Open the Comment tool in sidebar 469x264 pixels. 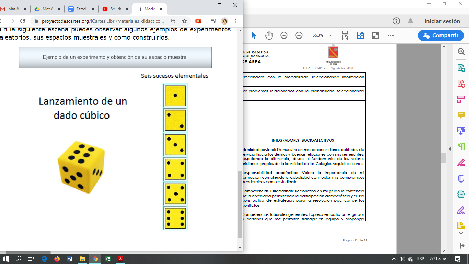(x=461, y=115)
